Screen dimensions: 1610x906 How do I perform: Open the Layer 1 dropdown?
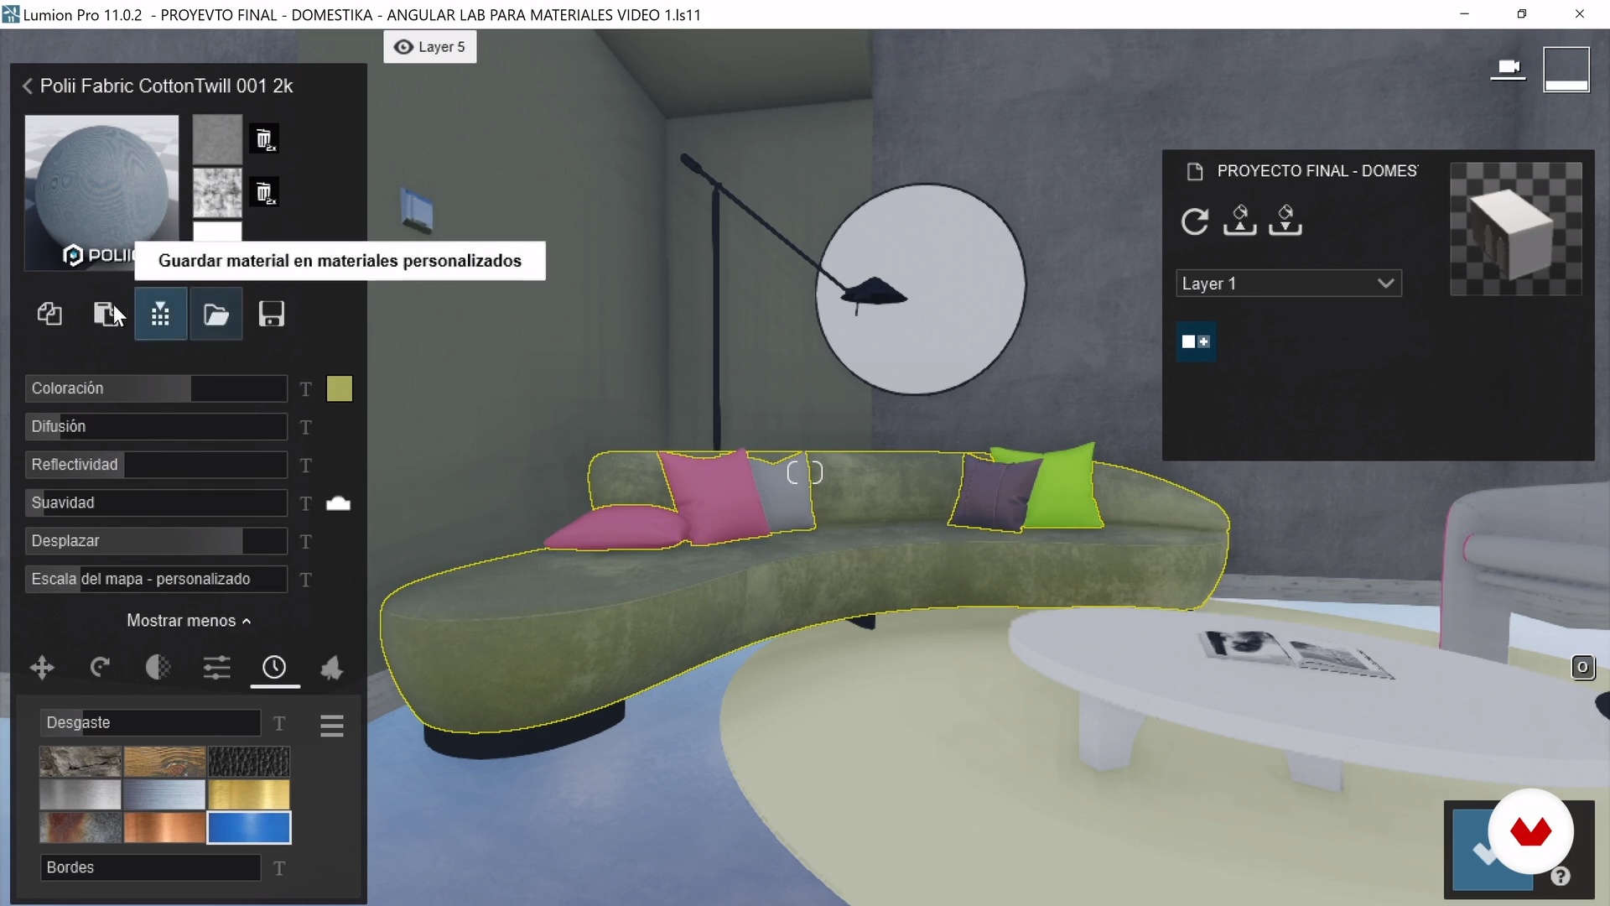coord(1288,284)
